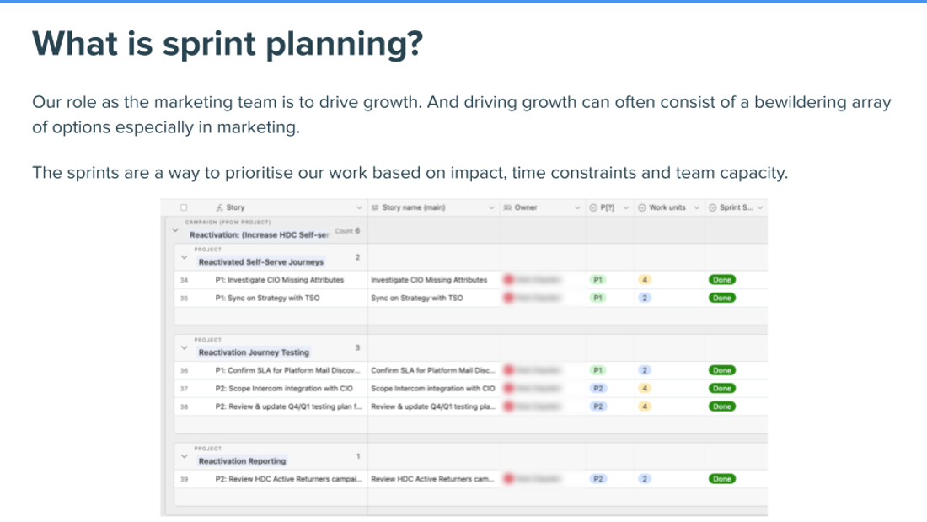Image resolution: width=927 pixels, height=522 pixels.
Task: Toggle the select-all checkbox in the table header
Action: 182,207
